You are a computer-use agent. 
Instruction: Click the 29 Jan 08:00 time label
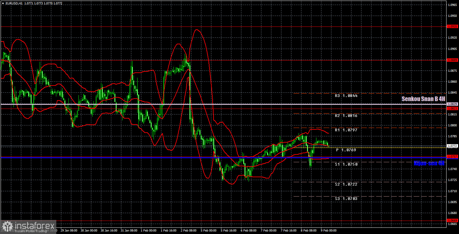[69, 231]
